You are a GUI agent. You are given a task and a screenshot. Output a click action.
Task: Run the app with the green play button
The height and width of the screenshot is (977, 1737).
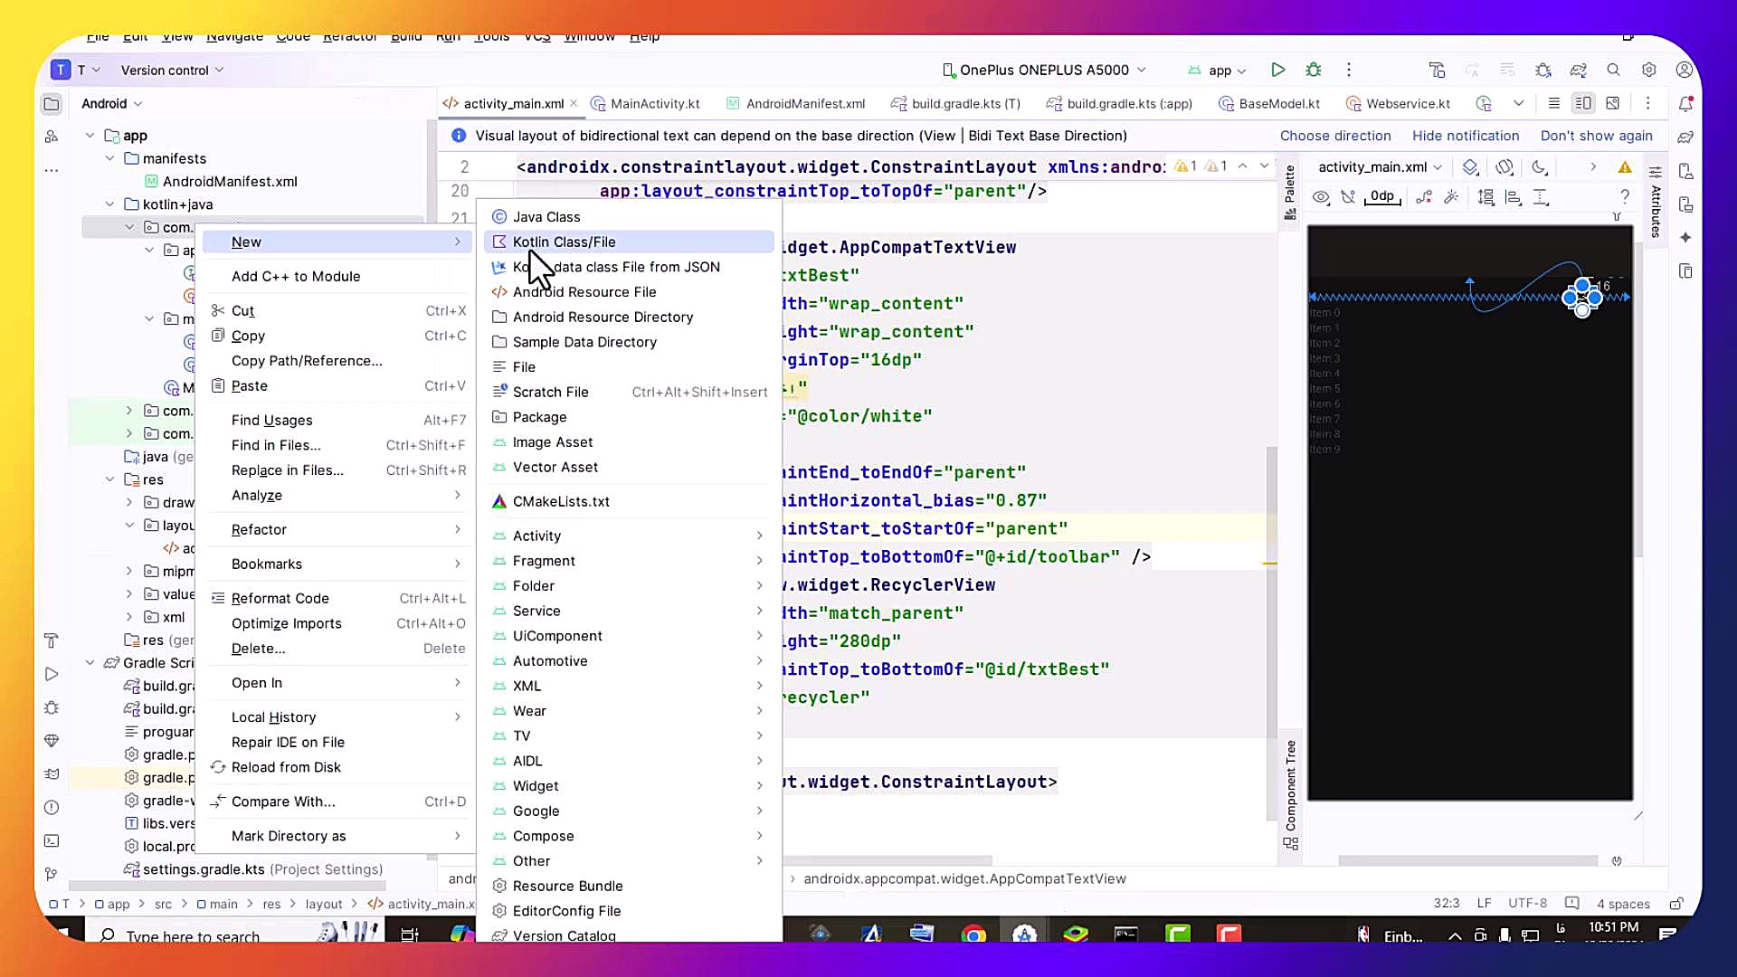(1277, 70)
